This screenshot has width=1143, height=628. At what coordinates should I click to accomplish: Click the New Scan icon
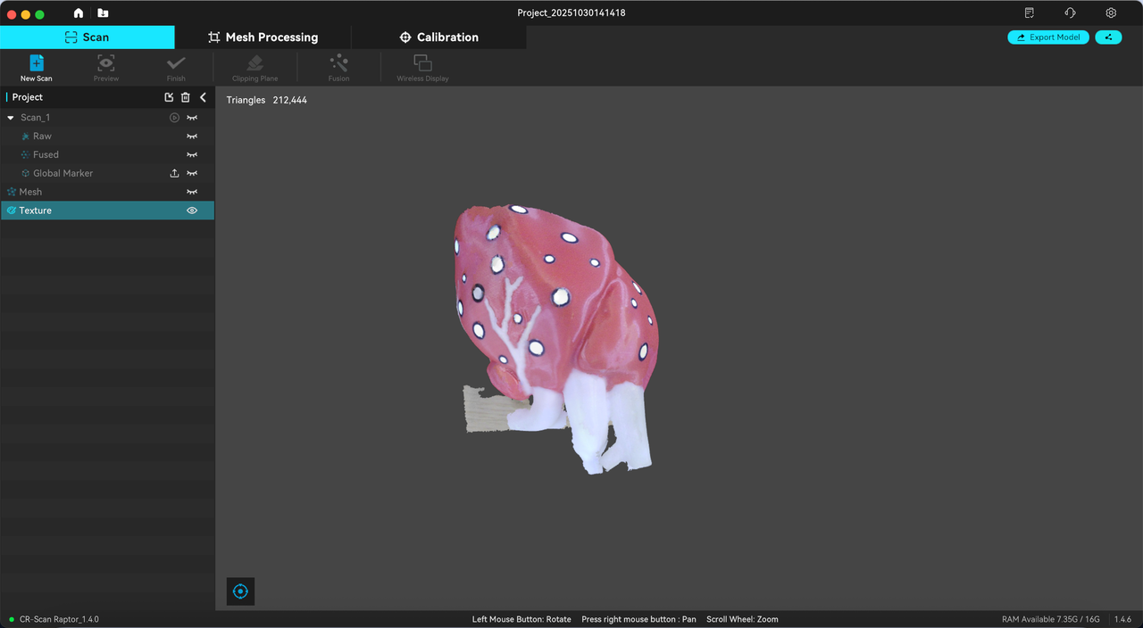coord(37,63)
